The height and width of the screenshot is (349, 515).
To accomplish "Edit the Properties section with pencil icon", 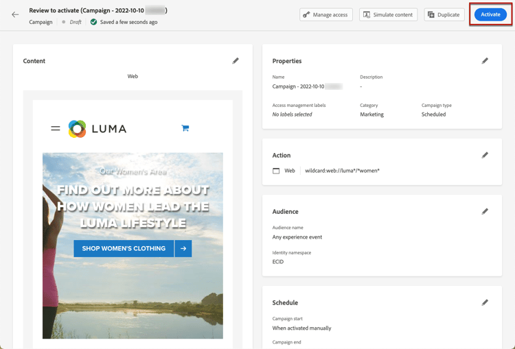I will [x=485, y=61].
